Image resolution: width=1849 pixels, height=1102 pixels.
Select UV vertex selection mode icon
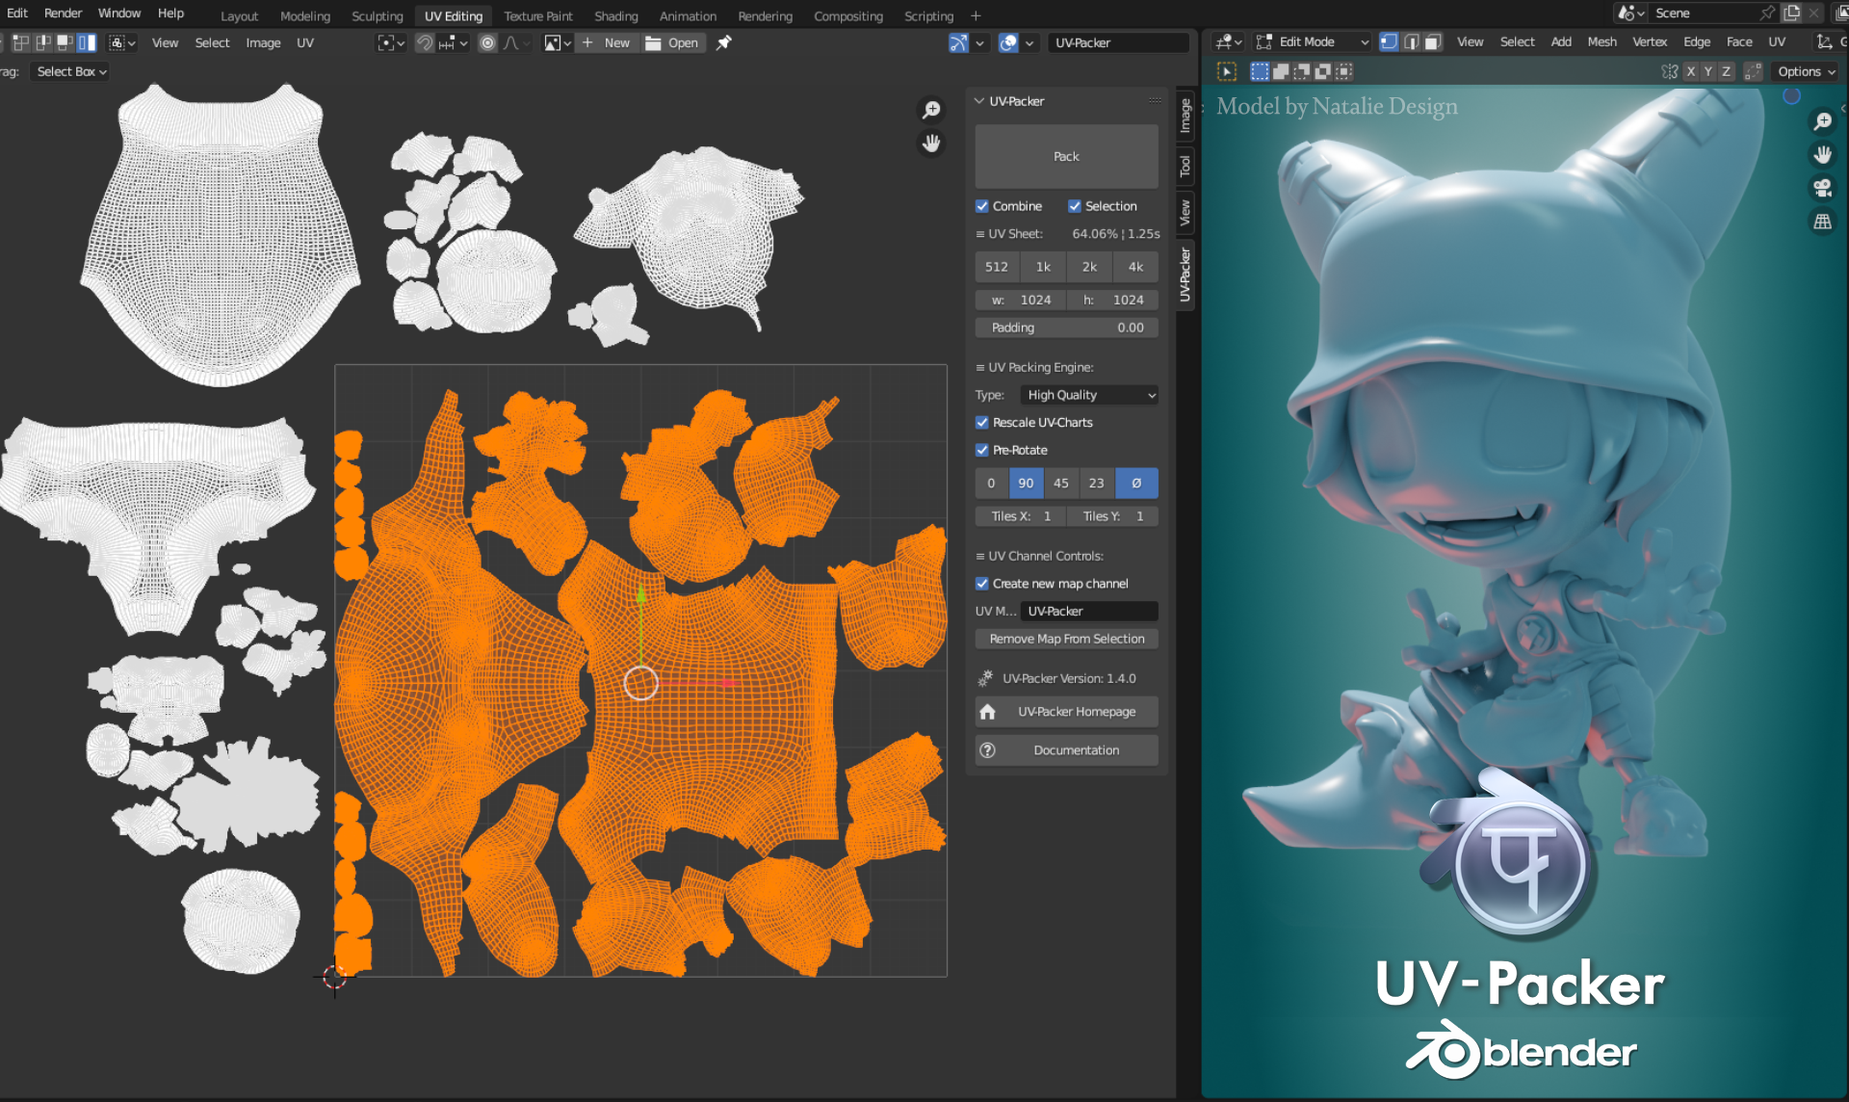point(21,42)
